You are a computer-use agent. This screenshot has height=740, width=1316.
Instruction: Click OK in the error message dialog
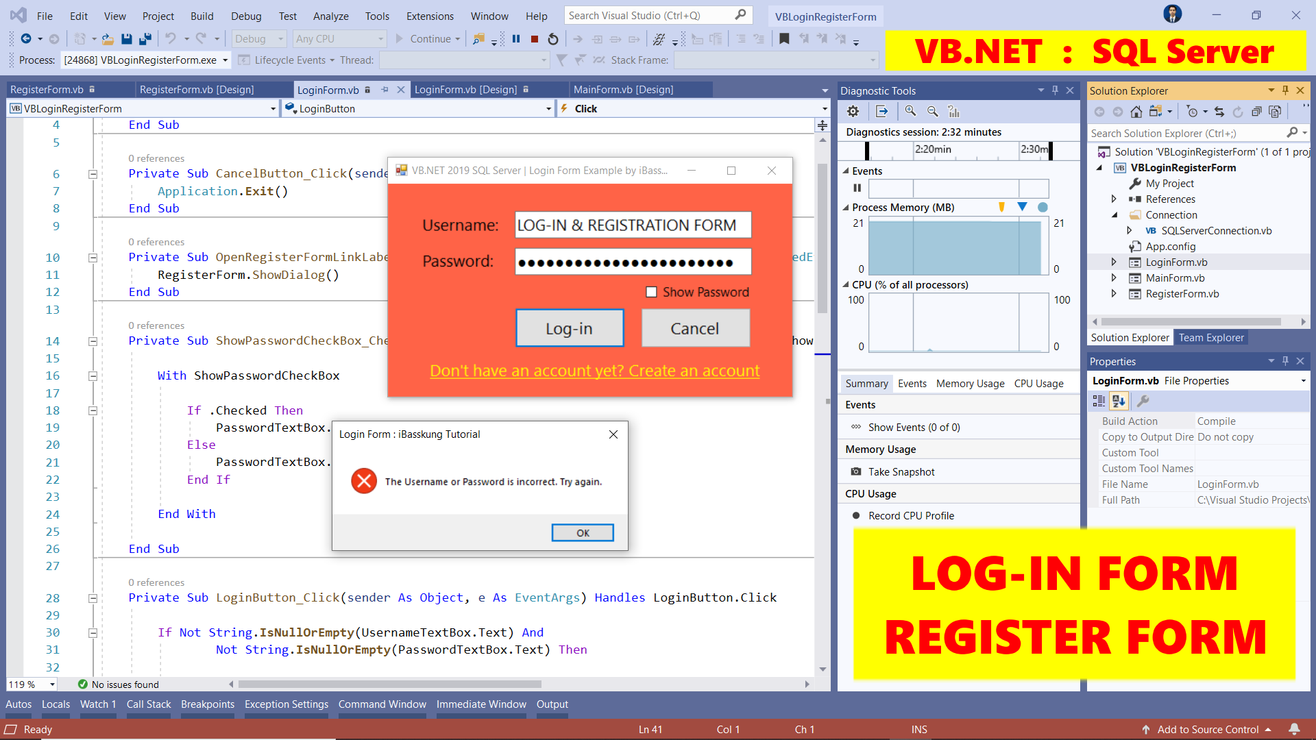pyautogui.click(x=583, y=533)
